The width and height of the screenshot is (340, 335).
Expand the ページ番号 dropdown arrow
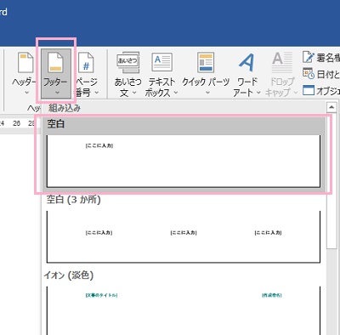(x=97, y=93)
